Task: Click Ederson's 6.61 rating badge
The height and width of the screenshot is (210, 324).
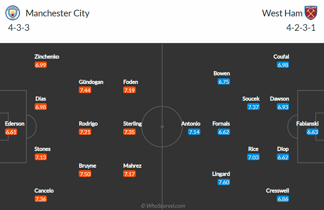Action: point(11,132)
